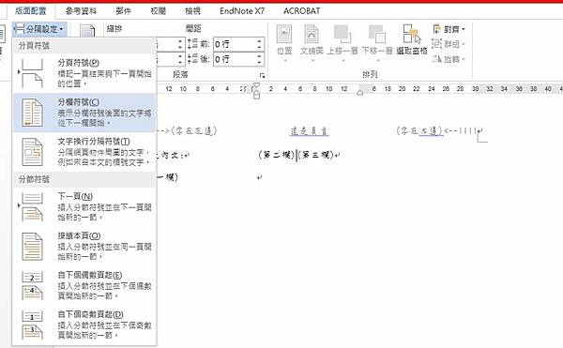This screenshot has width=563, height=348.
Task: Choose 分欄符號(C) column break
Action: pyautogui.click(x=84, y=113)
